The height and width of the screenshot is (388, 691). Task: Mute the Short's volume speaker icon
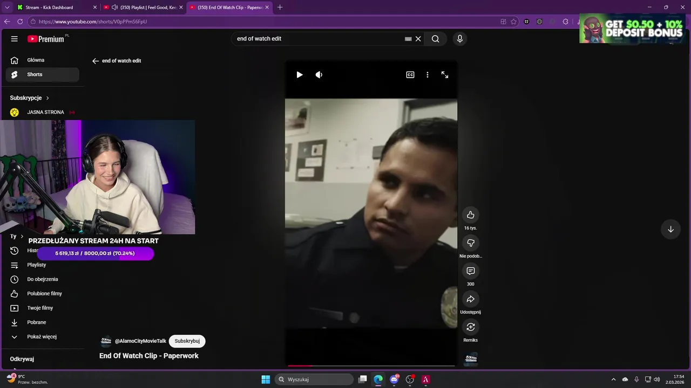319,75
